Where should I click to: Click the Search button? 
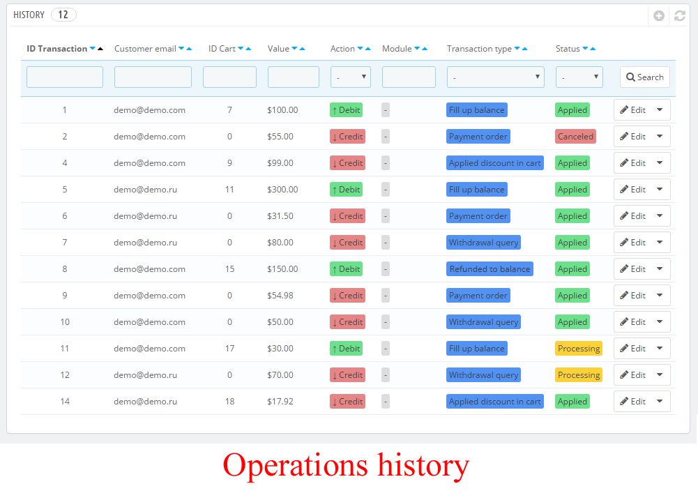(644, 77)
